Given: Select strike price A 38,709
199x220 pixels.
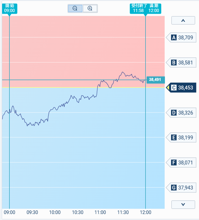Looking at the screenshot, I should coord(181,38).
